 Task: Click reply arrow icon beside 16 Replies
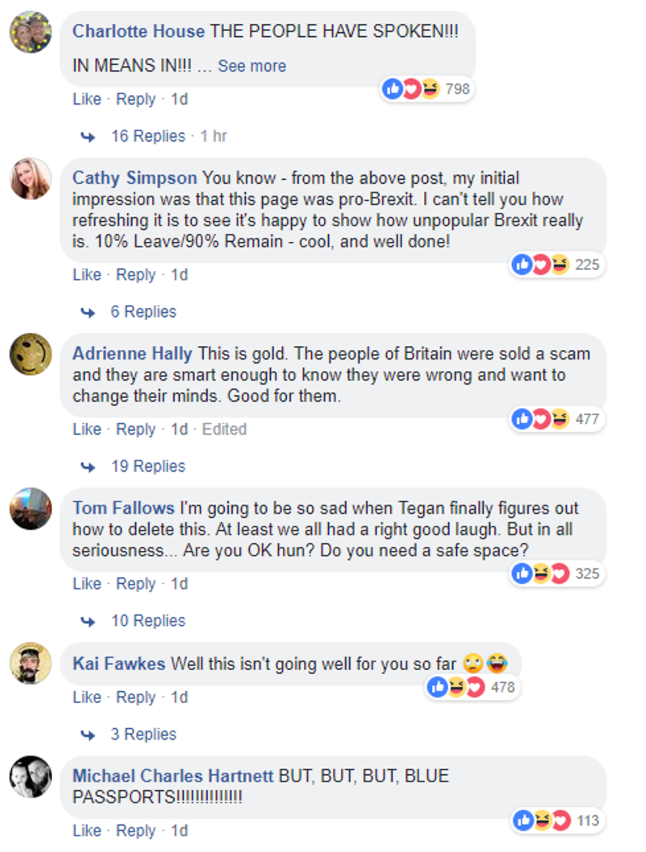[x=88, y=136]
